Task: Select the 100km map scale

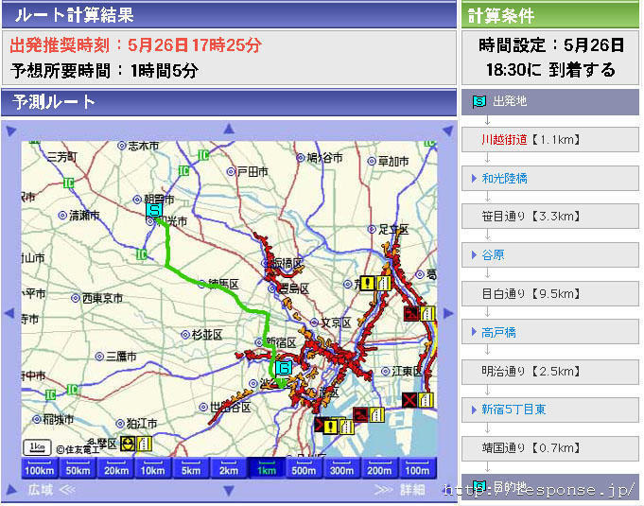Action: [x=40, y=468]
